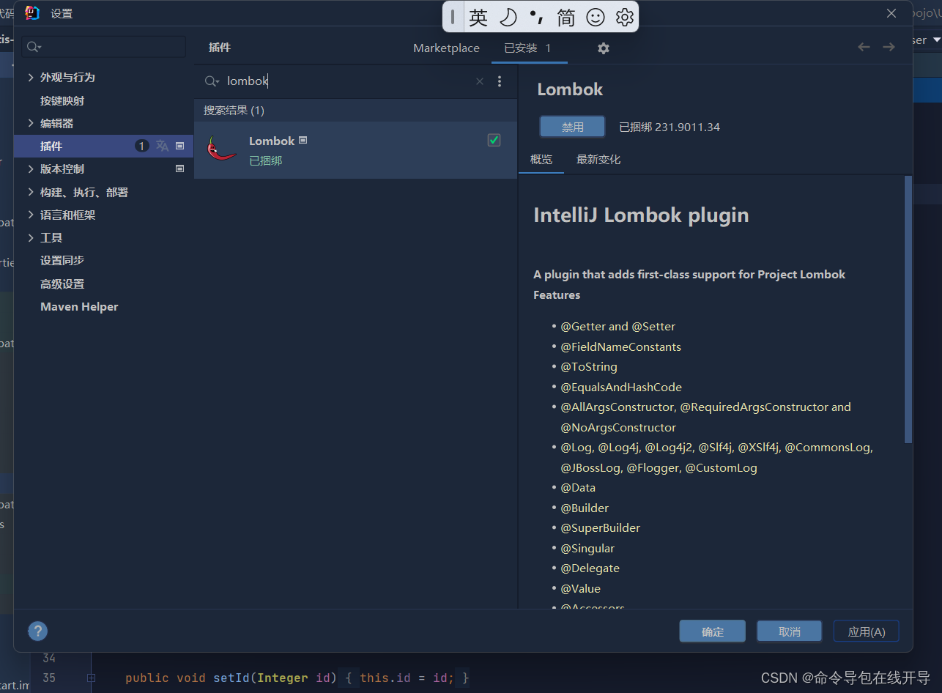Open the 最新变化 what's new tab
Screen dimensions: 942x693
tap(598, 159)
